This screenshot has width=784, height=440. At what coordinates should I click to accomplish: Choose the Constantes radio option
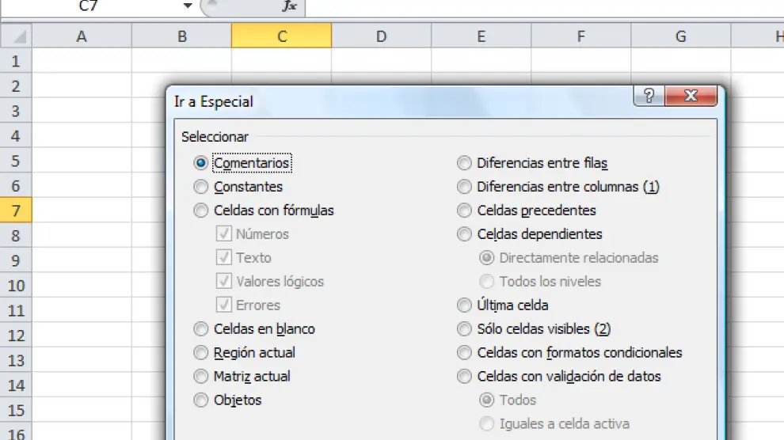(201, 187)
